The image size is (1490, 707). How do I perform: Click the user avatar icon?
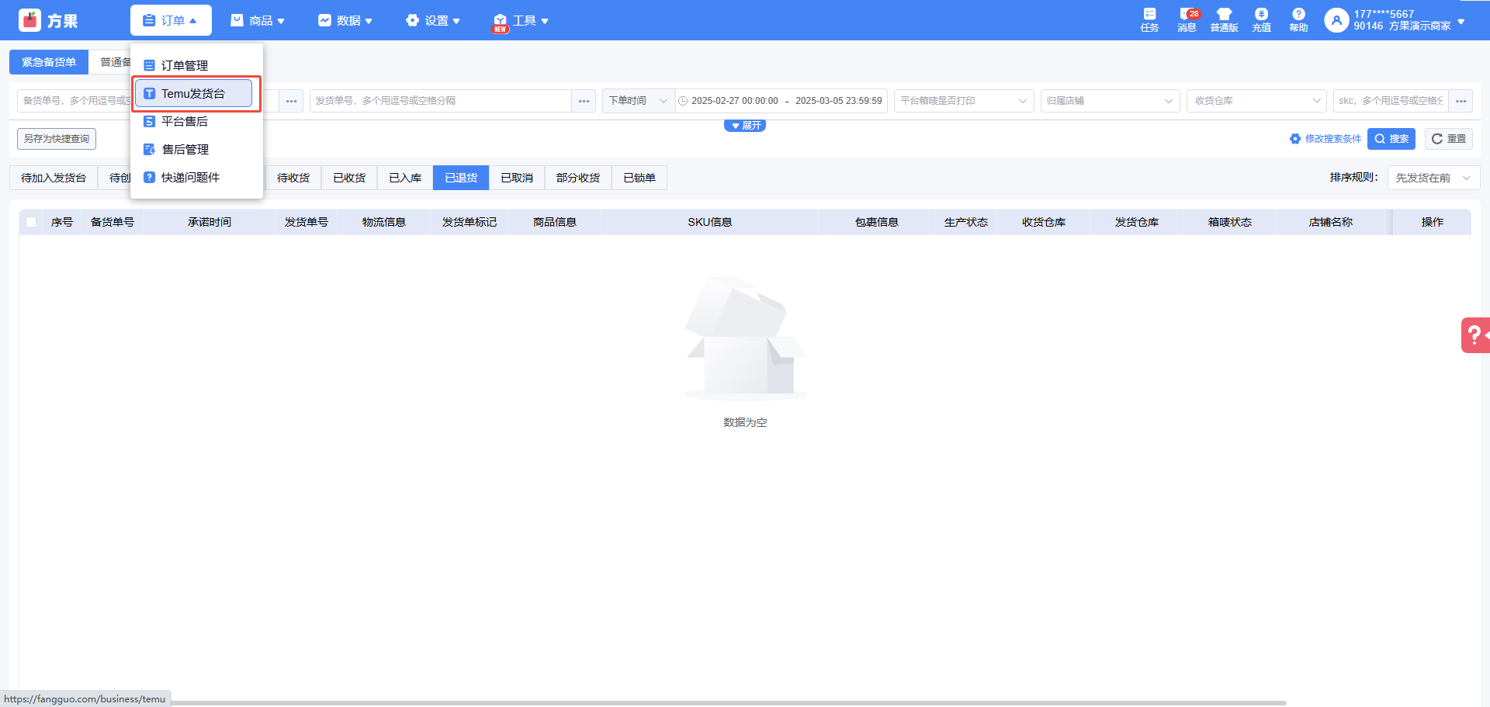click(1336, 20)
